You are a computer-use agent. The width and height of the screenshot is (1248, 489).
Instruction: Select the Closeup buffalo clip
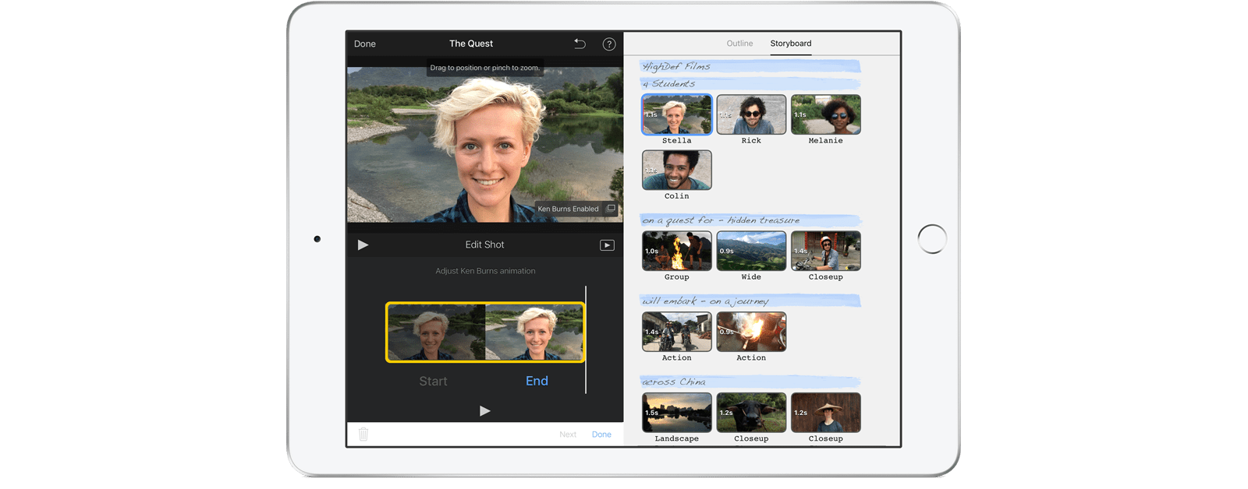click(751, 412)
